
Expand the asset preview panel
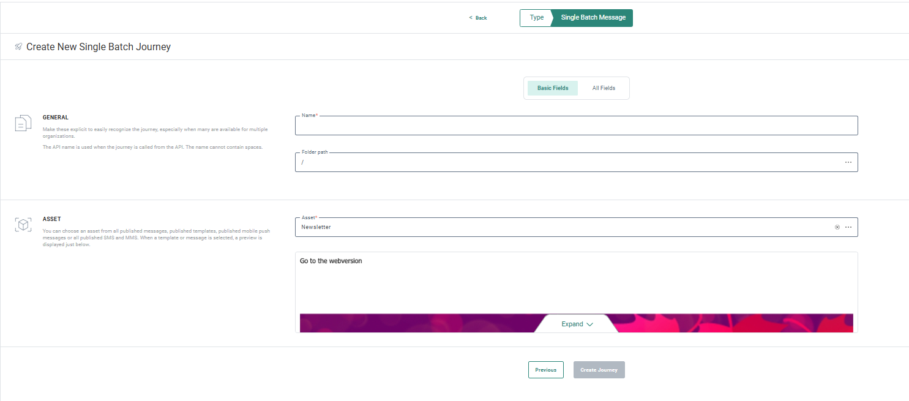[577, 324]
